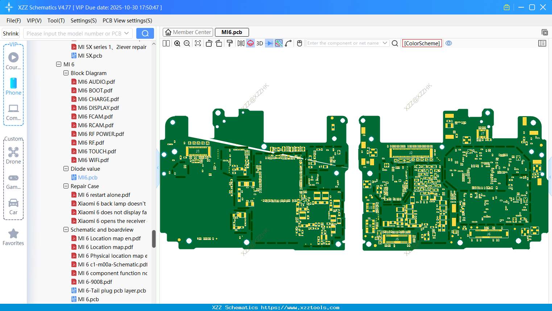Collapse the Block Diagram folder

coord(66,73)
